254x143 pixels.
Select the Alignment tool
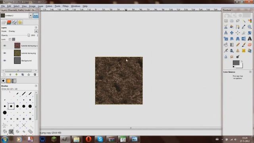pyautogui.click(x=238, y=33)
